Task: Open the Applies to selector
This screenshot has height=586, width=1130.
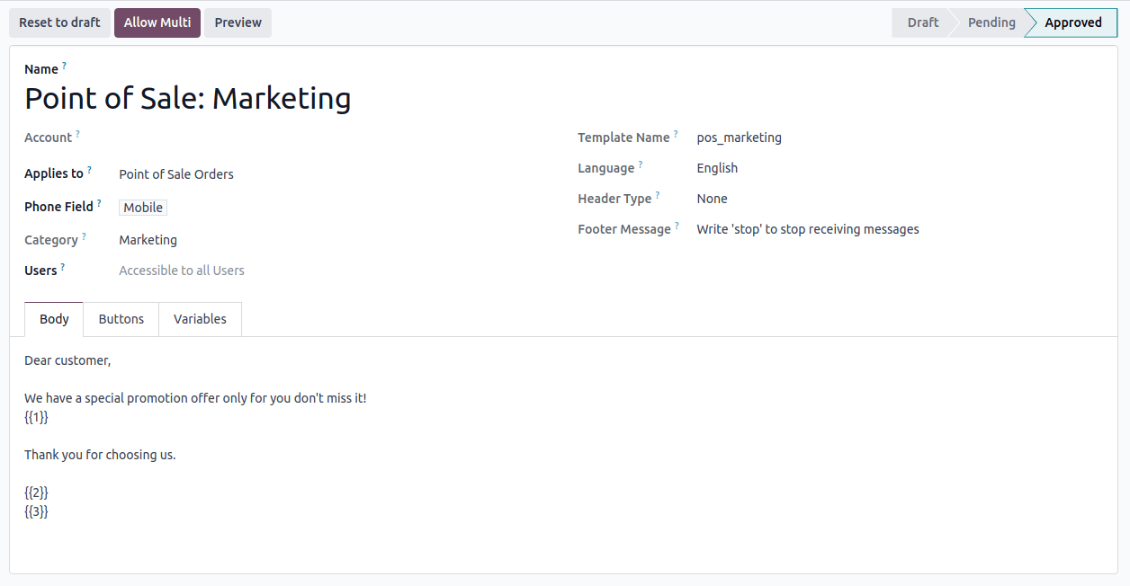Action: click(175, 173)
